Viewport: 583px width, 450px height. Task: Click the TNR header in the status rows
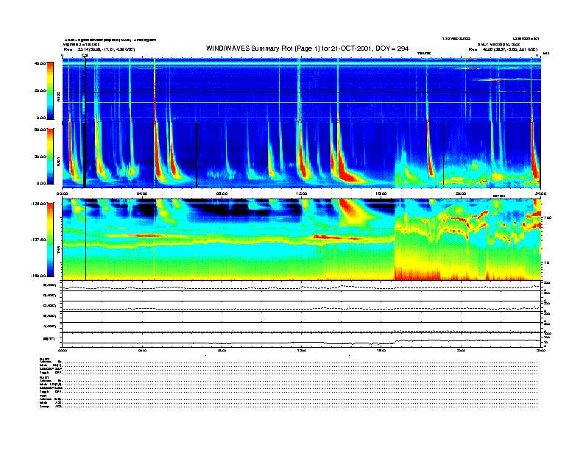(x=43, y=396)
